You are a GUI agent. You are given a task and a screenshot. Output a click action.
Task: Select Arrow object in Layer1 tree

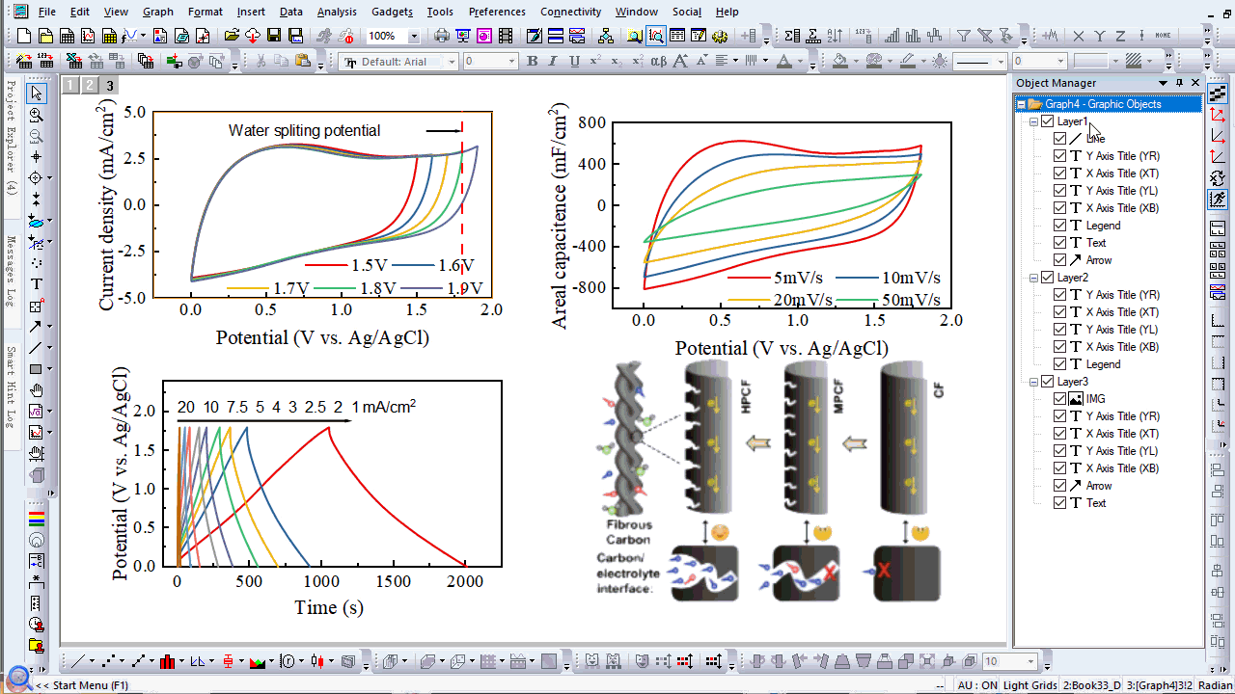pos(1099,260)
